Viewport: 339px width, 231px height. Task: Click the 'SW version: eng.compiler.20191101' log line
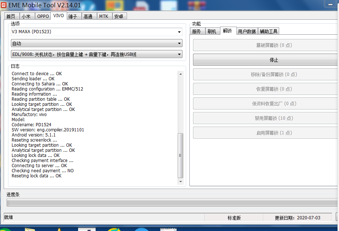[48, 130]
